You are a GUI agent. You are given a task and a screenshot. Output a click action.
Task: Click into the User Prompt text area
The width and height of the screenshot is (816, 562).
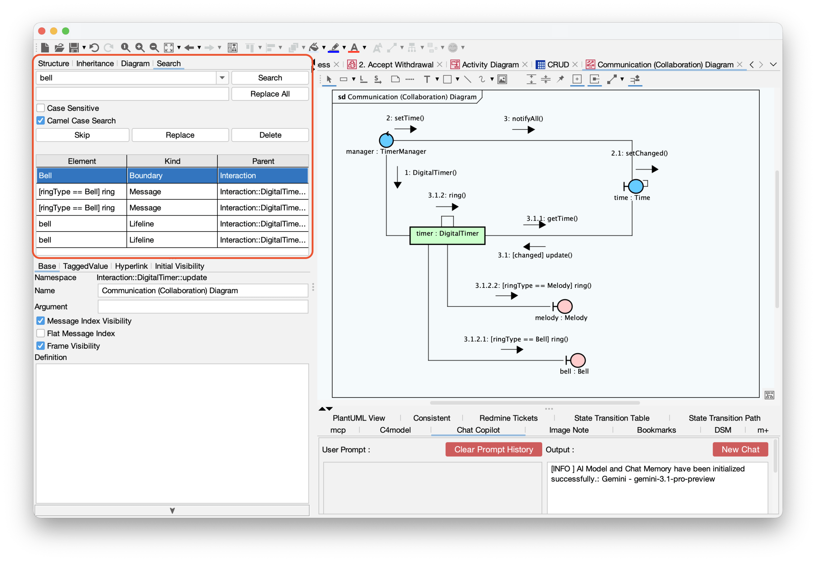[x=432, y=488]
